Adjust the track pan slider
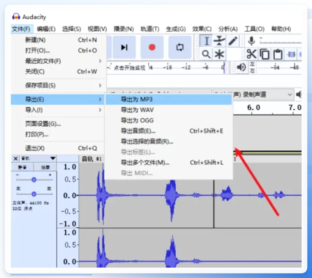 (34, 194)
